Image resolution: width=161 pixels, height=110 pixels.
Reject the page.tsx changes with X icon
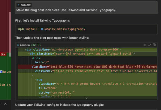[x=145, y=45]
